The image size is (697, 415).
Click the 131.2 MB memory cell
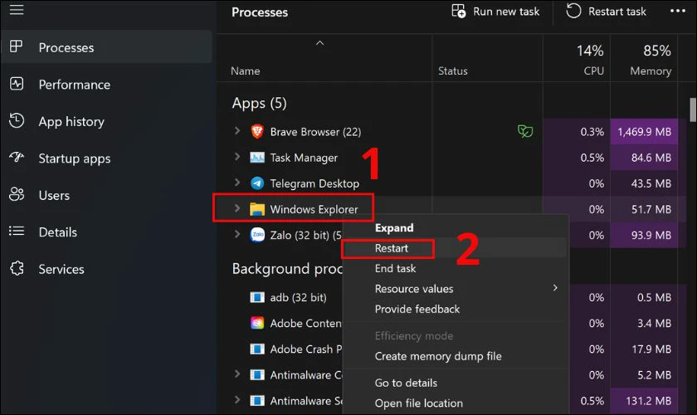644,401
